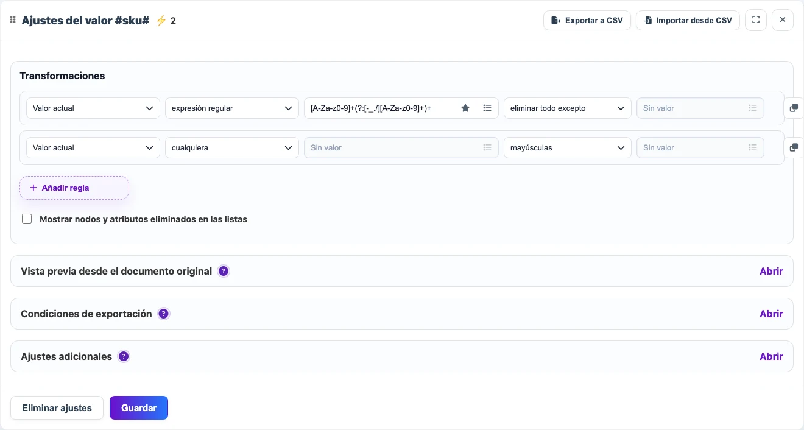Enable Mostrar nodos y atributos eliminados checkbox
Screen dimensions: 804x430
point(27,219)
